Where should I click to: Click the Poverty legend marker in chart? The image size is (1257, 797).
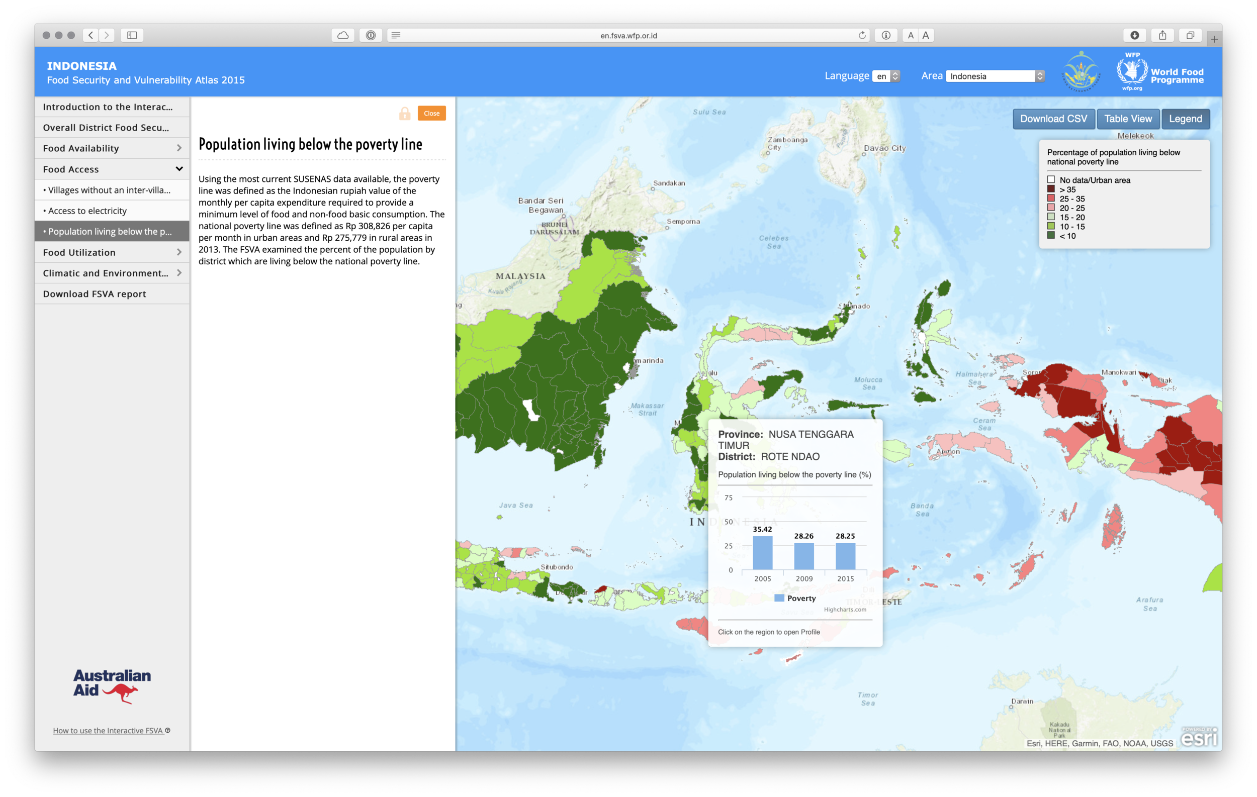pyautogui.click(x=779, y=599)
